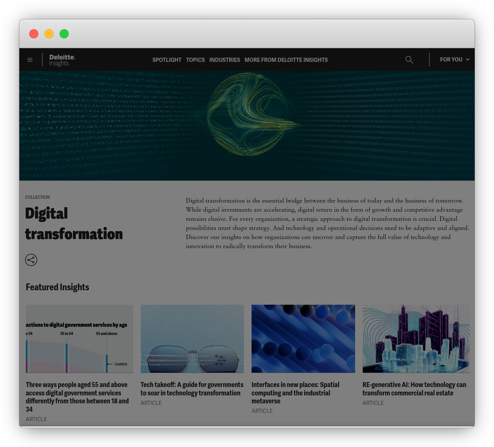The width and height of the screenshot is (494, 447).
Task: Click the chevron next to For You
Action: [467, 60]
